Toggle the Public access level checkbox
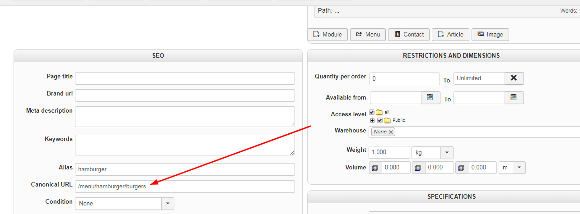The image size is (580, 214). [x=380, y=120]
